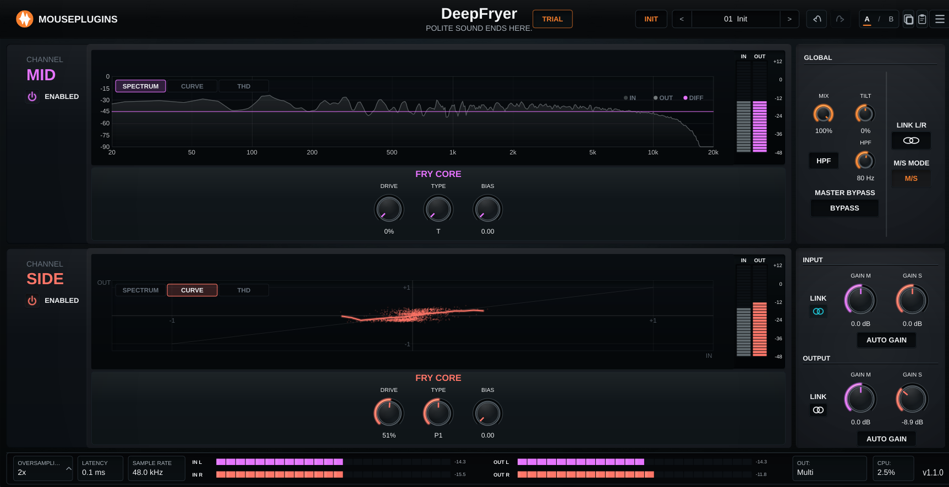Go to the next preset
The image size is (949, 487).
point(789,19)
